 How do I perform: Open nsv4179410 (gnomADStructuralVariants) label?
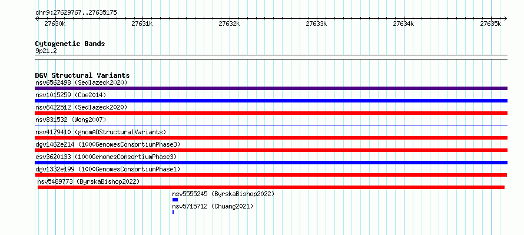[x=101, y=132]
